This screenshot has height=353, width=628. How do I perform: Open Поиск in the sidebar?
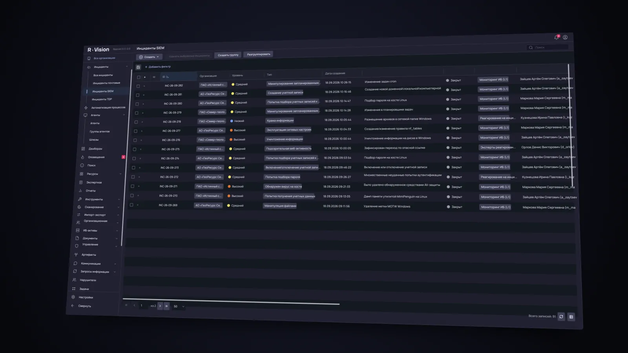coord(91,166)
